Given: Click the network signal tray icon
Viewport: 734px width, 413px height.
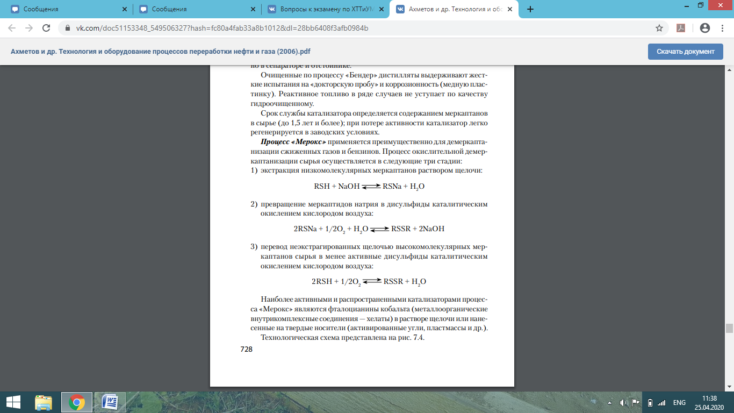Looking at the screenshot, I should (661, 402).
